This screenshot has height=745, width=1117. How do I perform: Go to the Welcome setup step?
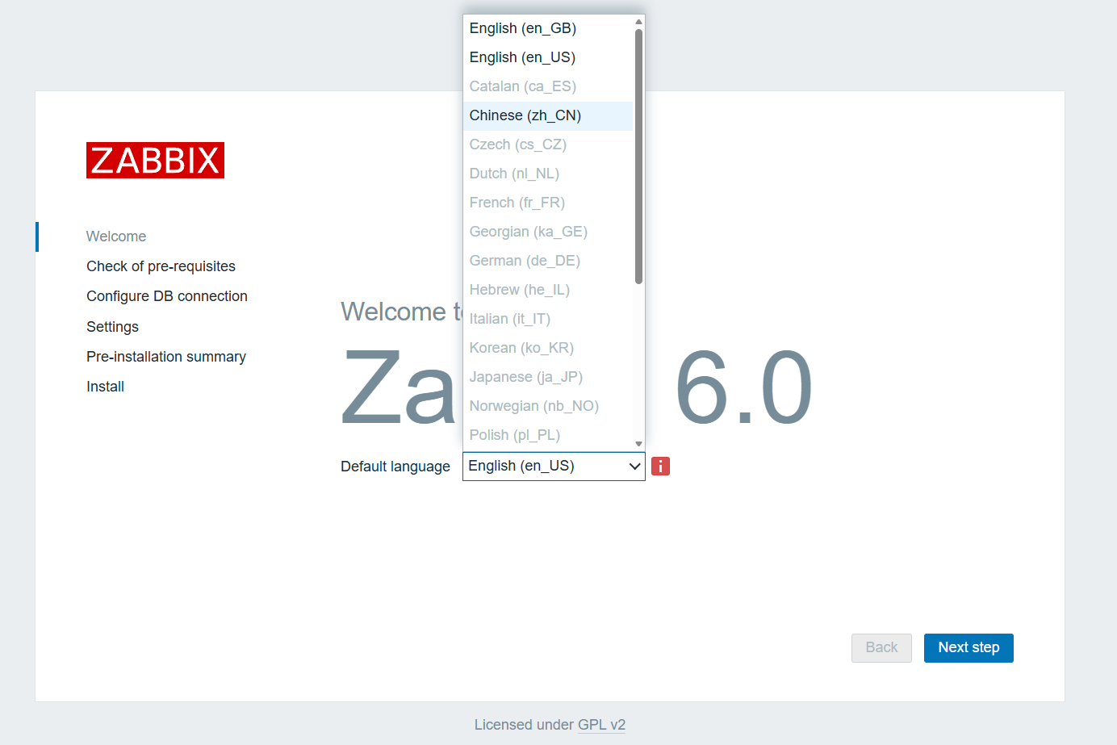tap(116, 236)
